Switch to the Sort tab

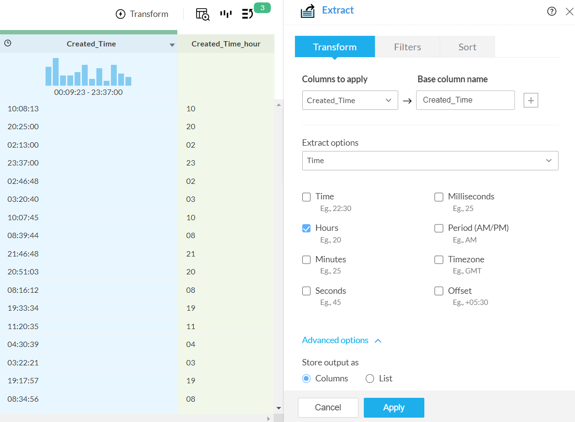tap(467, 47)
